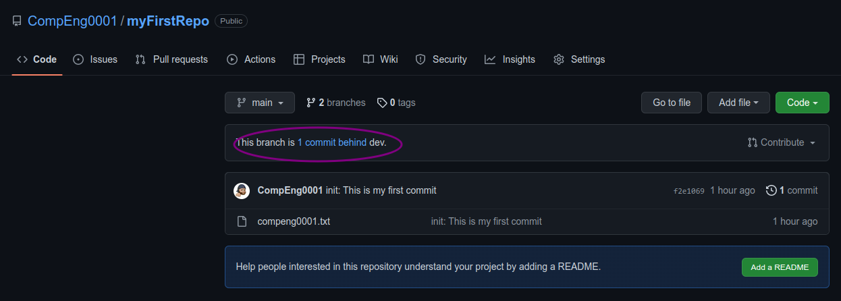Click the Add a README button
The width and height of the screenshot is (841, 301).
pyautogui.click(x=780, y=267)
